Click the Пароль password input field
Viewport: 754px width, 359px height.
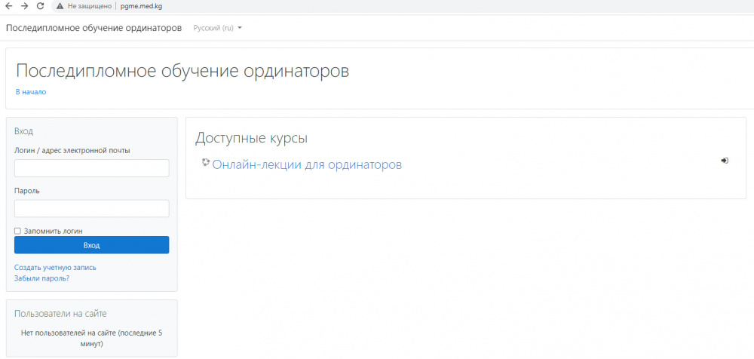(x=92, y=208)
